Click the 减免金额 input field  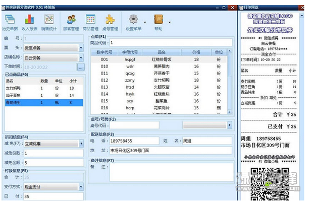coord(54,163)
